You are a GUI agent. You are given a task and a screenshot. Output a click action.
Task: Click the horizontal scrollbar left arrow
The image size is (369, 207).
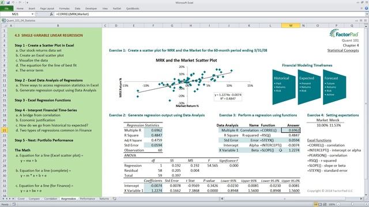pos(222,198)
